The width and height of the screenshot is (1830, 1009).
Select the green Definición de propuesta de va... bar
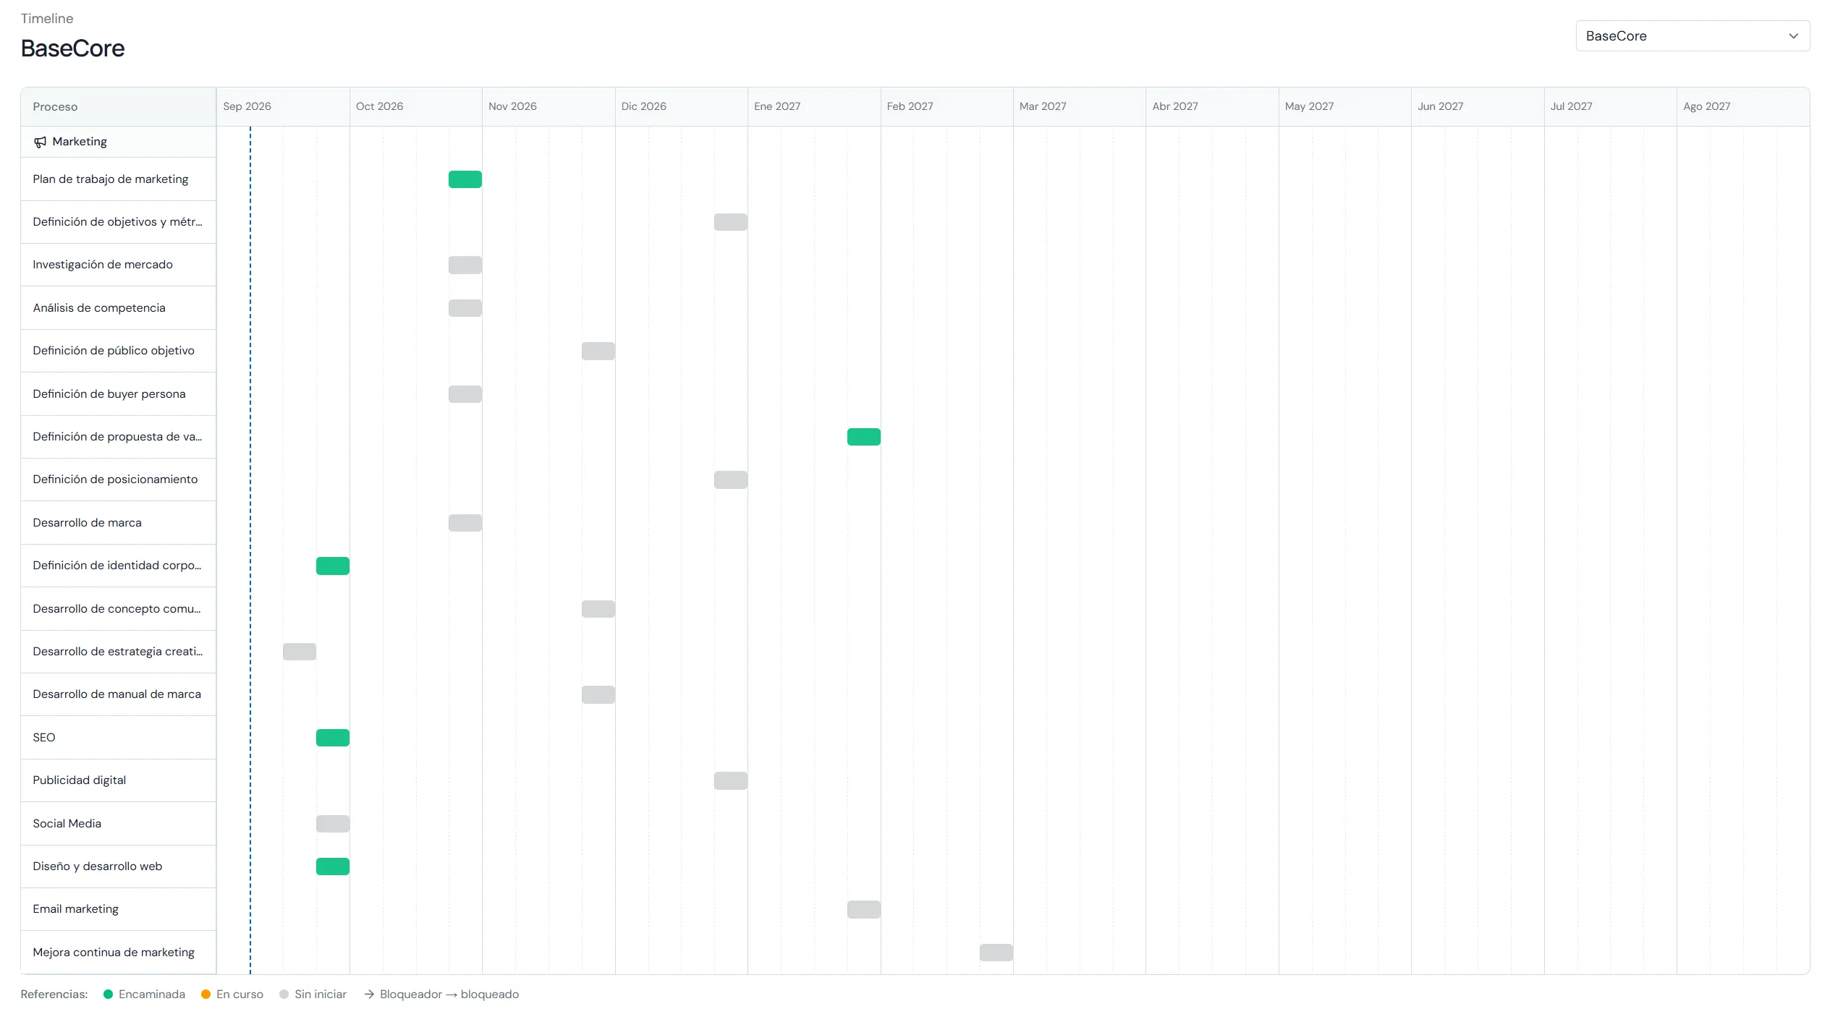tap(864, 437)
